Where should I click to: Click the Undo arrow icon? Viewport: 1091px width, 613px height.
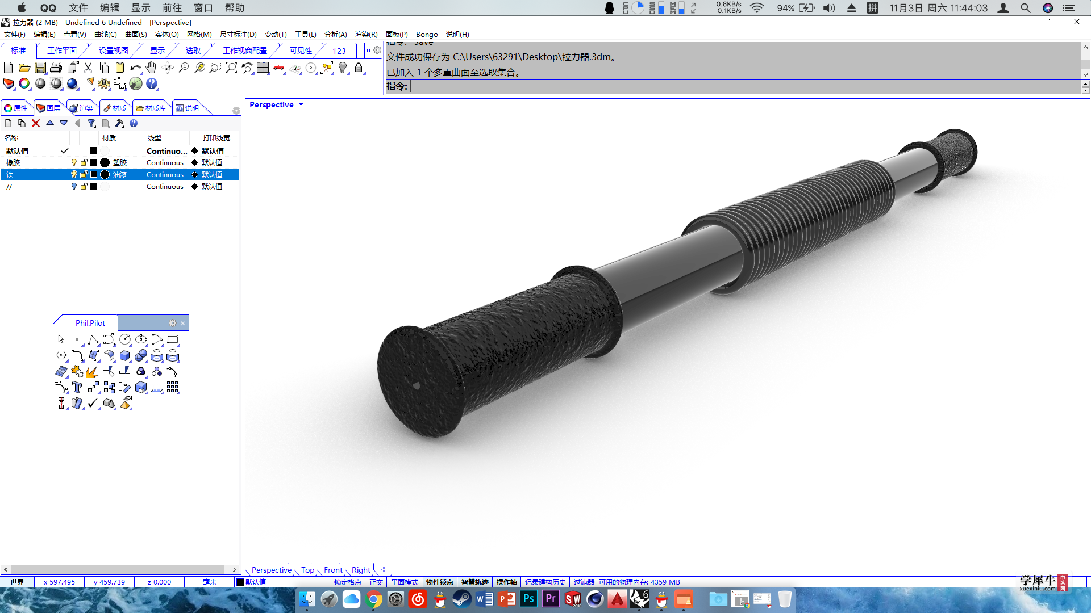pos(136,68)
